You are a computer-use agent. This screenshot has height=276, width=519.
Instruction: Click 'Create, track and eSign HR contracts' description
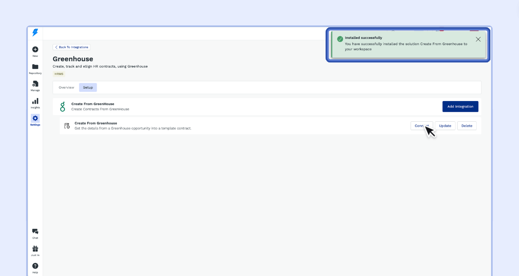coord(100,66)
